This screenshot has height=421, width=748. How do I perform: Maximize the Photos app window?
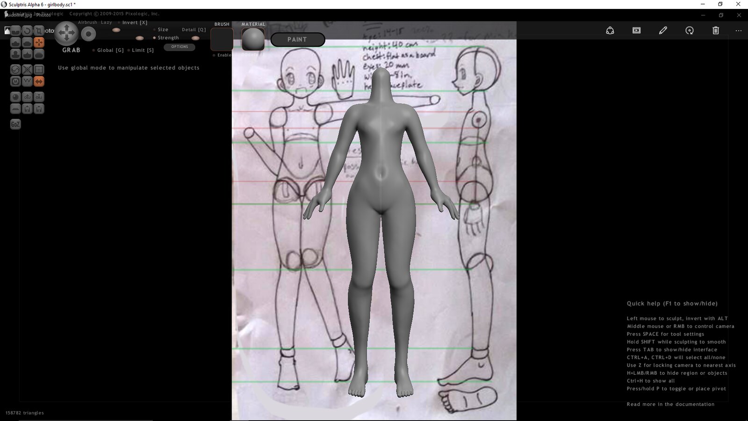721,15
